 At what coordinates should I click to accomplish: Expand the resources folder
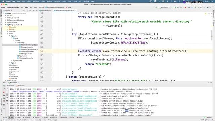11,61
